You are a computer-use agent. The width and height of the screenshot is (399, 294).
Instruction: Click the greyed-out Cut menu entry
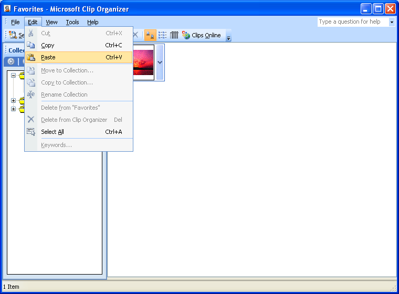pos(79,34)
